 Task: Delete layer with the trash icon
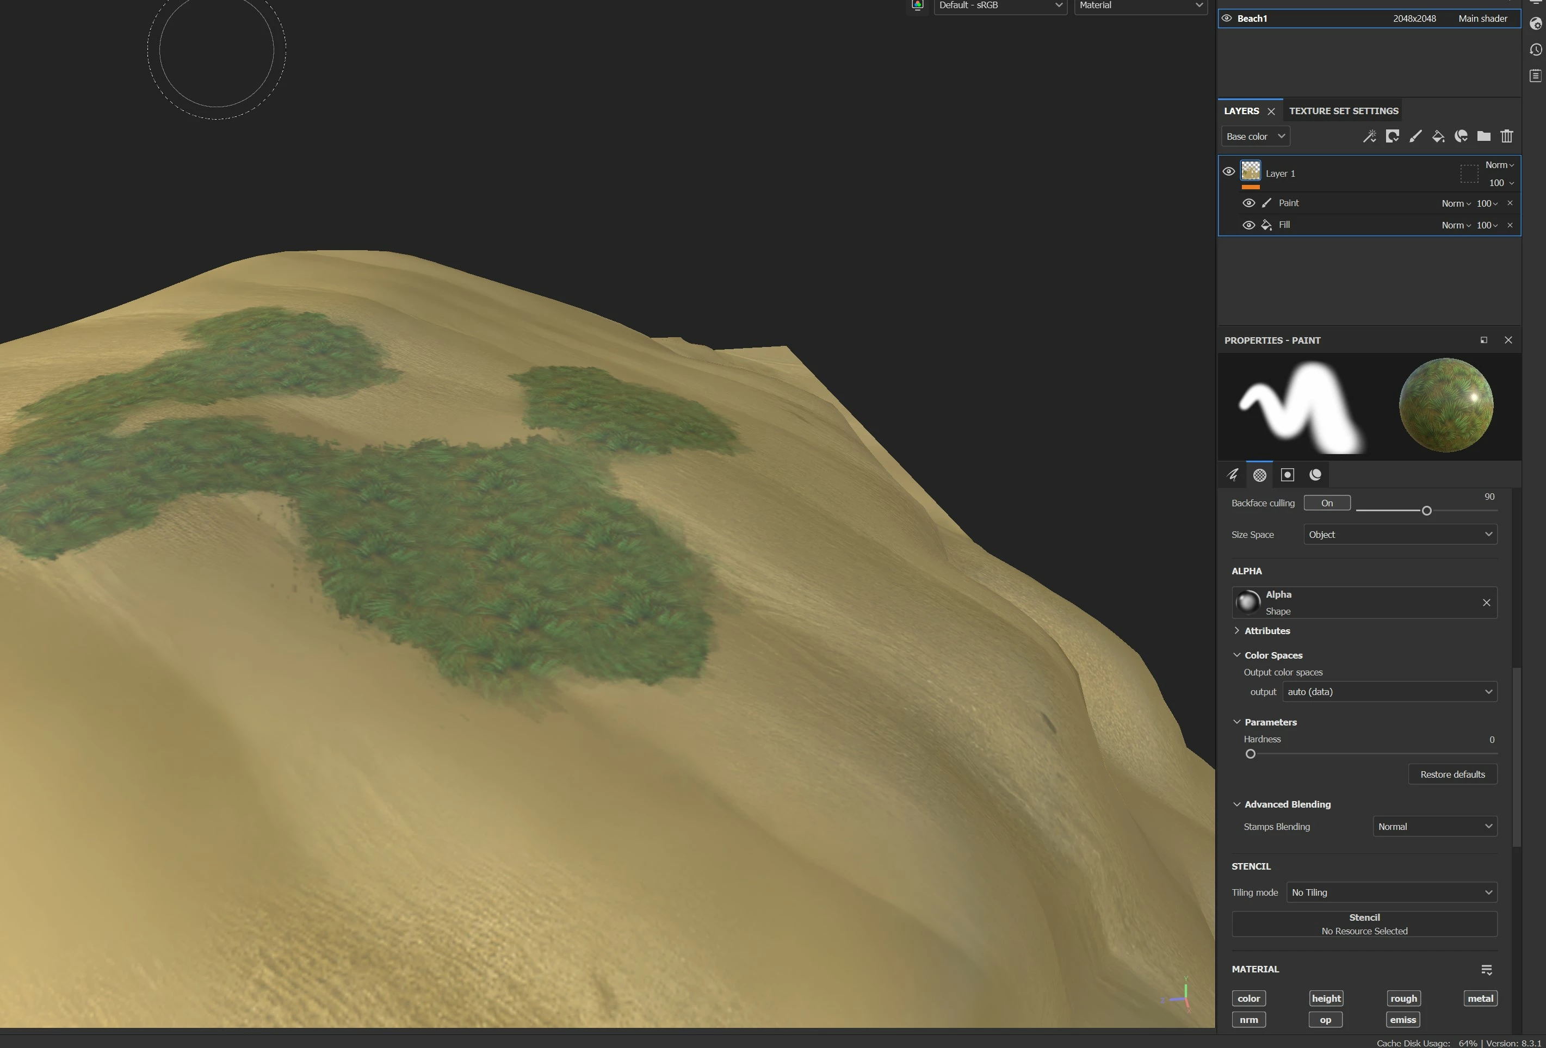pos(1507,137)
